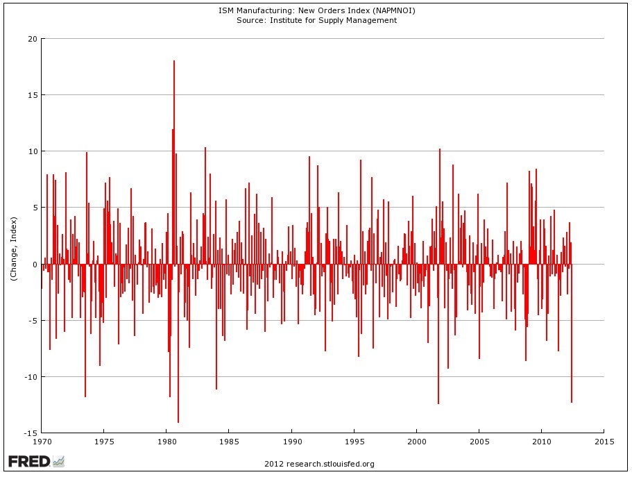Viewport: 632px width, 477px height.
Task: Click the chart title with NAPMNOI
Action: click(316, 11)
